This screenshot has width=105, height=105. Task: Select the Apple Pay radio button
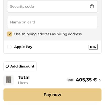[x=9, y=47]
